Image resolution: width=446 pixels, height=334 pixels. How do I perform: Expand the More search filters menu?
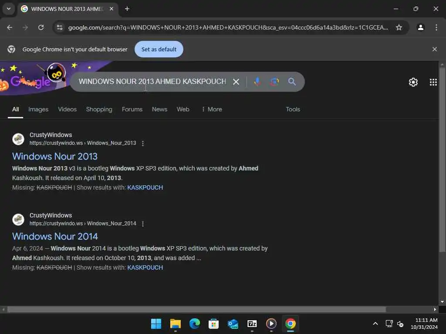click(x=212, y=109)
